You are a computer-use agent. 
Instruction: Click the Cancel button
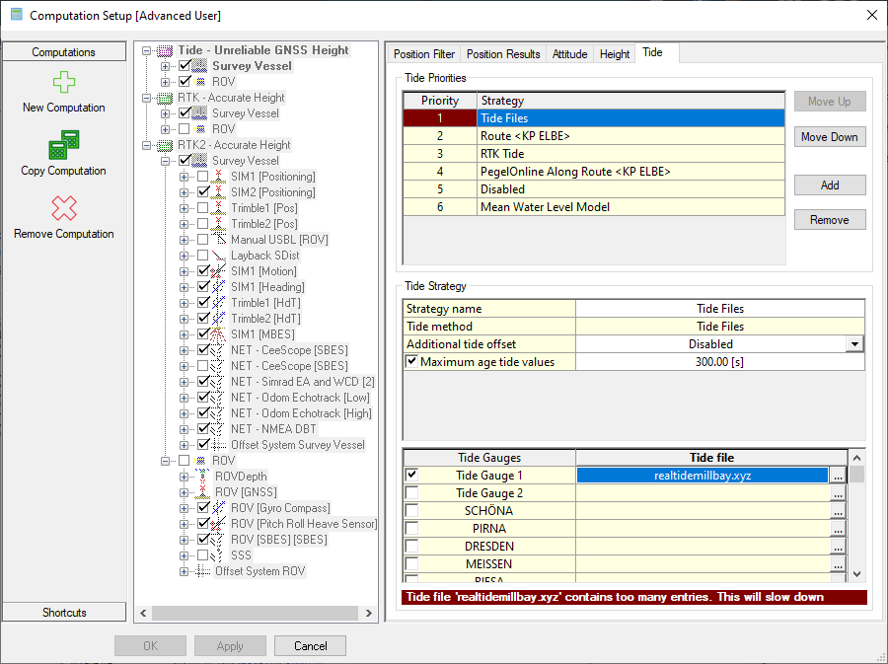[310, 646]
